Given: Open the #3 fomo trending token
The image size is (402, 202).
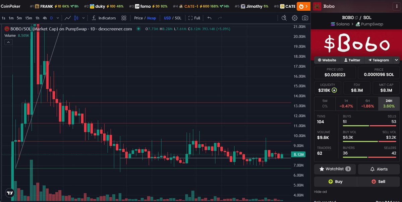Looking at the screenshot, I should [148, 6].
